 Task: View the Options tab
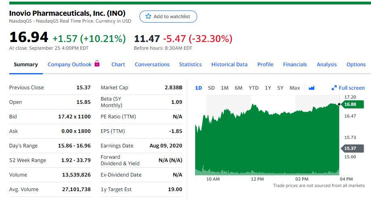[356, 65]
